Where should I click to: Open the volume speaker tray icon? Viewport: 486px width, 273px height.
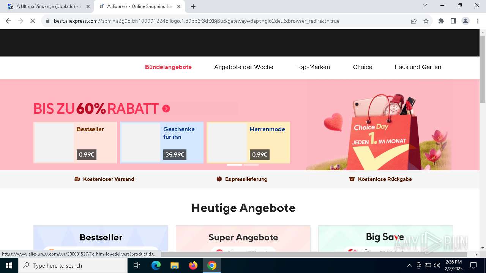[x=437, y=265]
